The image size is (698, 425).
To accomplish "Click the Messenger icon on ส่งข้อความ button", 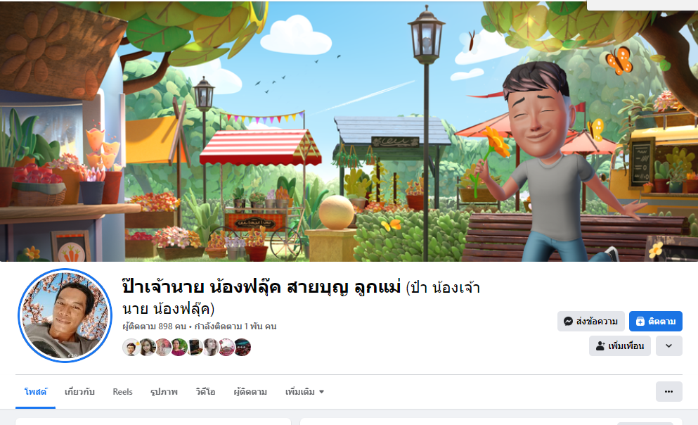I will click(568, 321).
